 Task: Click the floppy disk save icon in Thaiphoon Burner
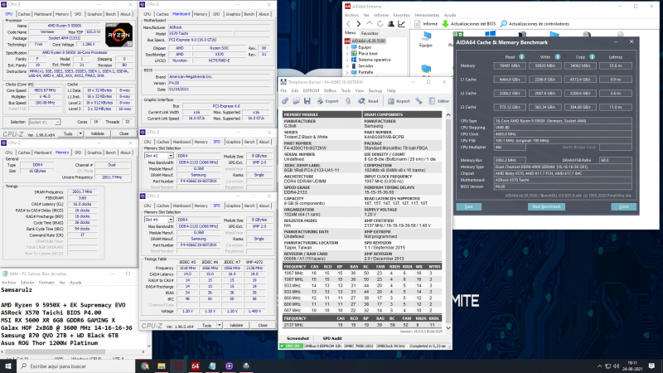click(x=307, y=101)
